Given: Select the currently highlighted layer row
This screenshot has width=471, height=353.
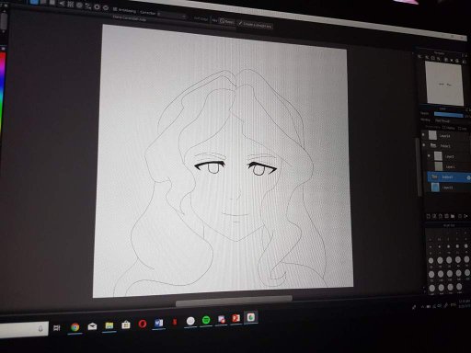Looking at the screenshot, I should pyautogui.click(x=449, y=177).
